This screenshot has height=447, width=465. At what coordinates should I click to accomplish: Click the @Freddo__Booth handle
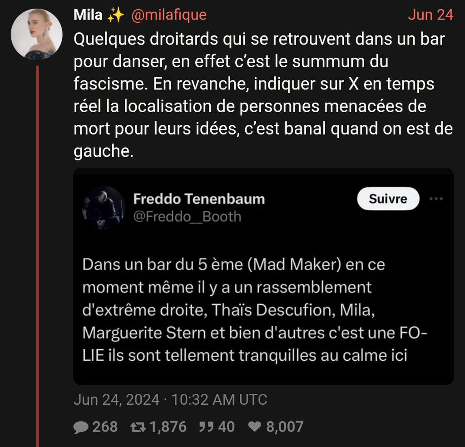[187, 217]
